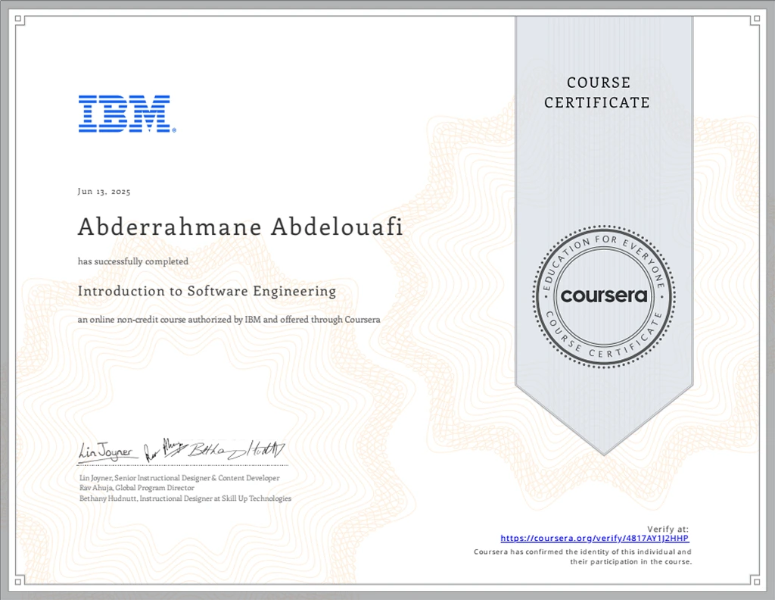Click the date Jun 13, 2025

coord(104,192)
